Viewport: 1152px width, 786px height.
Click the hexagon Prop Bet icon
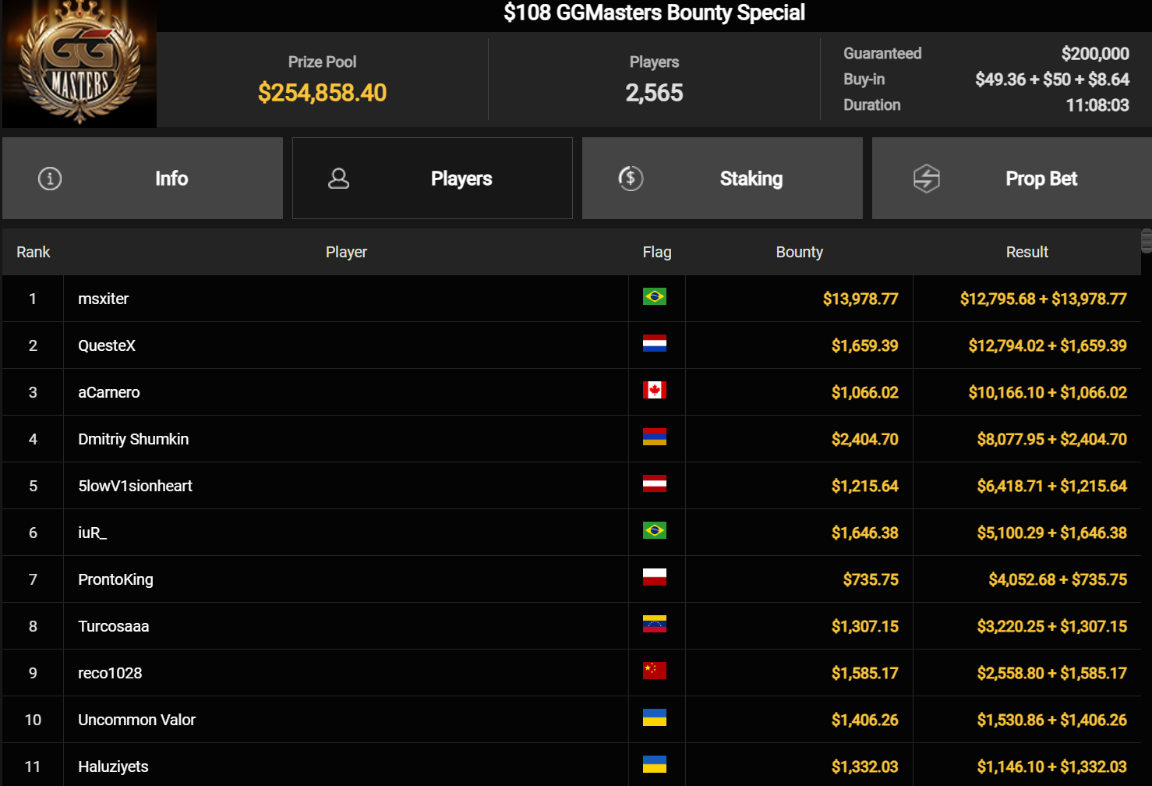[927, 179]
